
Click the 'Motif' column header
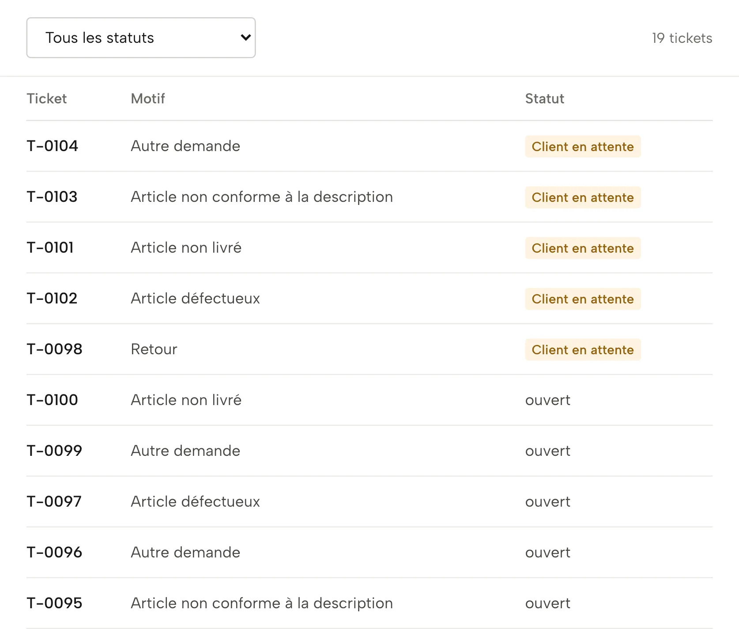click(x=148, y=99)
